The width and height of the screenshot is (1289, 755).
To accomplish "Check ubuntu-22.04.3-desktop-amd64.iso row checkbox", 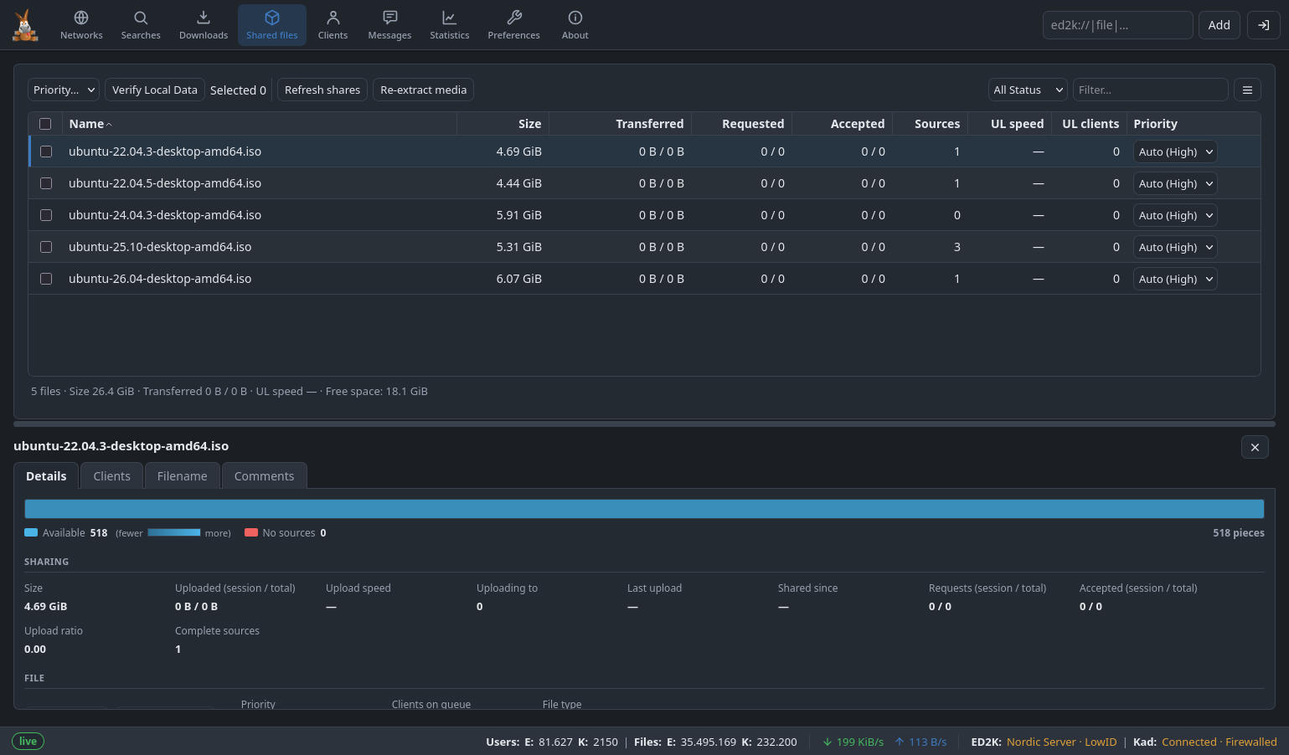I will tap(46, 152).
